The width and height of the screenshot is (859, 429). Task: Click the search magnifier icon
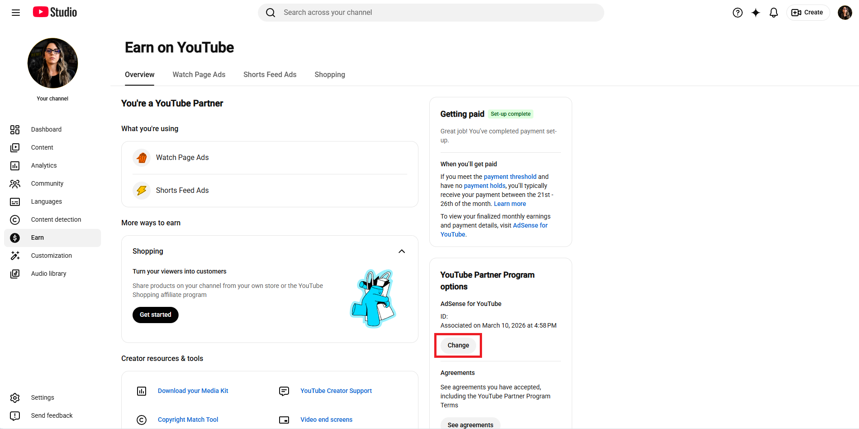(x=271, y=13)
